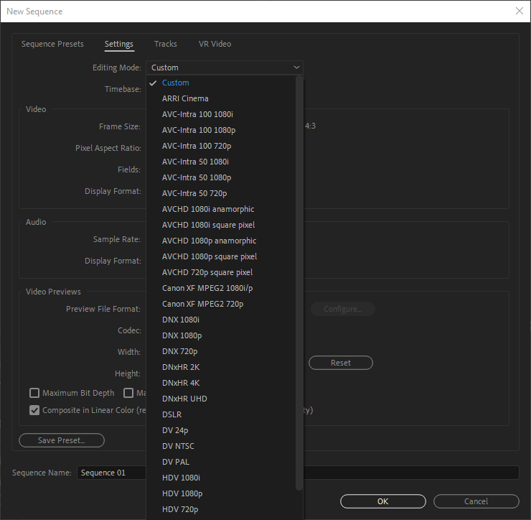Viewport: 531px width, 520px height.
Task: Select AVC-Intra 50 1080p
Action: coord(221,177)
